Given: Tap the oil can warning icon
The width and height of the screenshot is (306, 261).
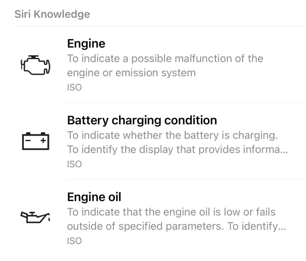Looking at the screenshot, I should tap(34, 217).
